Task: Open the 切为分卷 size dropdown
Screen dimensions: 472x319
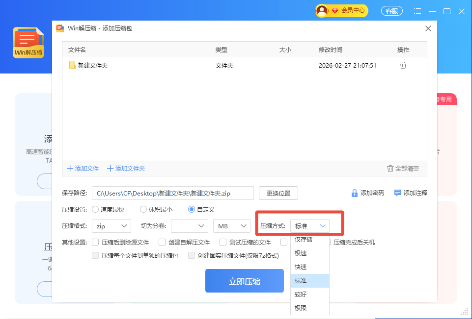Action: 189,226
